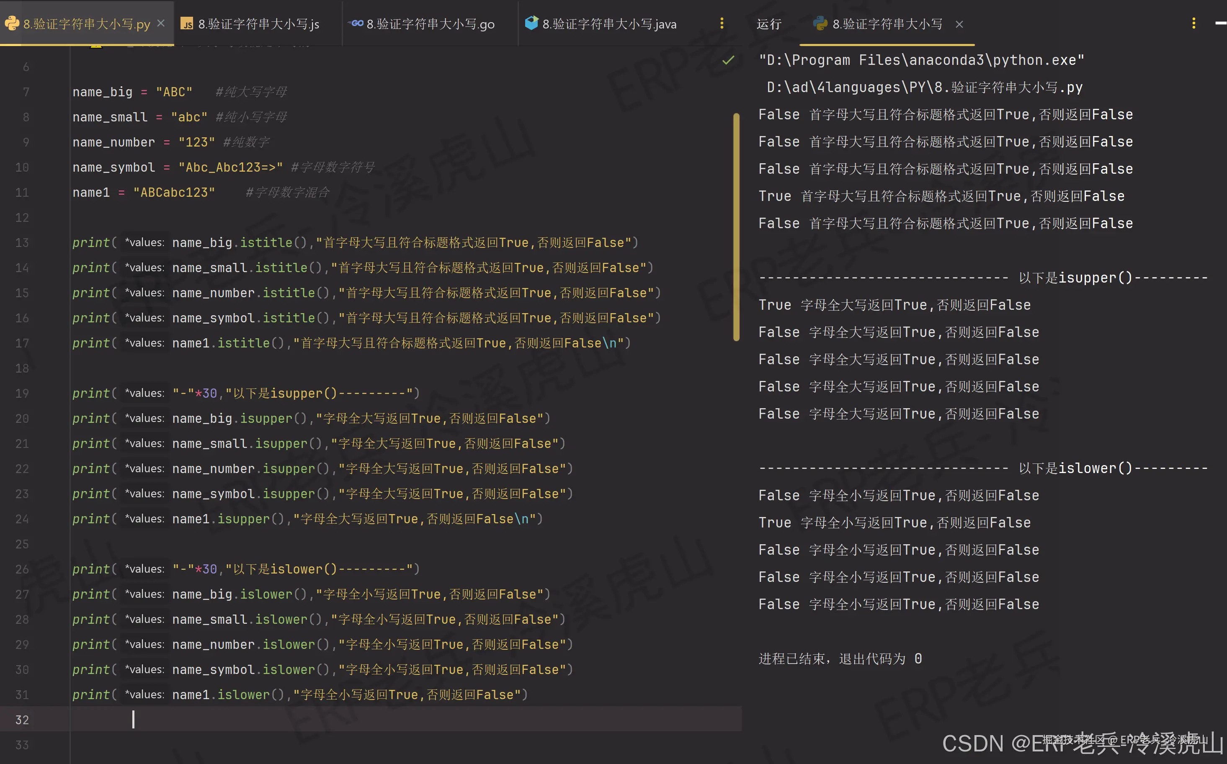This screenshot has height=764, width=1227.
Task: Close the Run tab 8.验证字符串大小写
Action: (959, 24)
